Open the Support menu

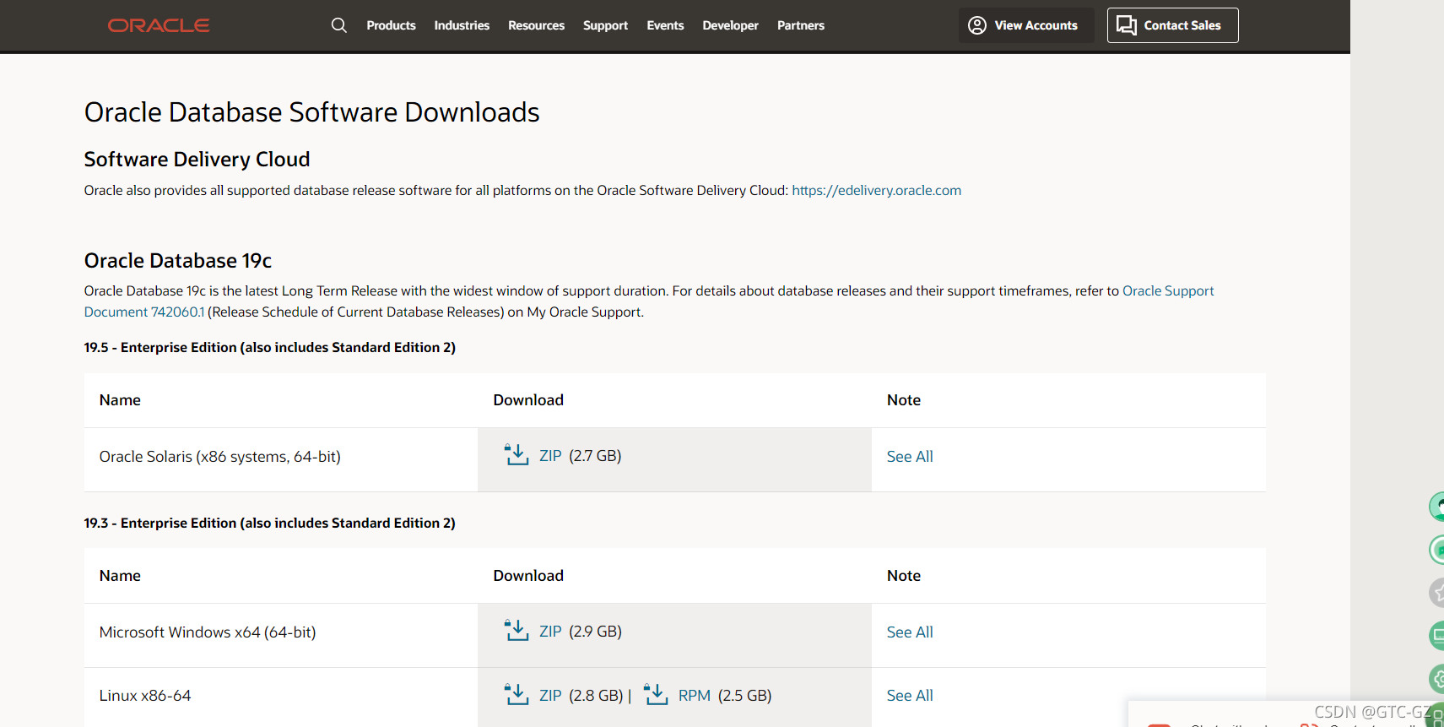click(x=605, y=25)
